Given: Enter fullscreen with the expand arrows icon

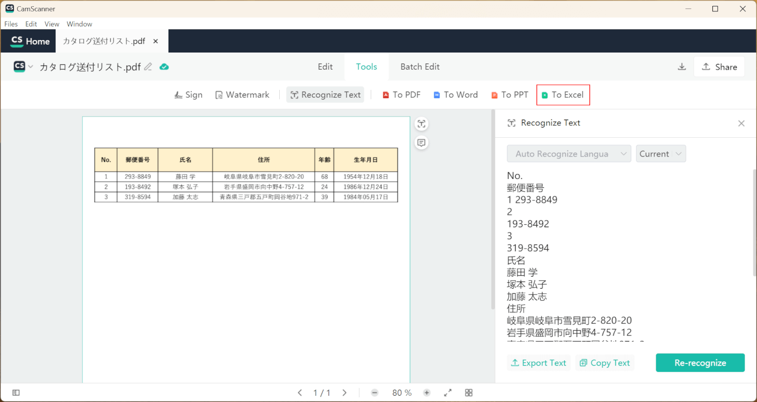Looking at the screenshot, I should 448,393.
